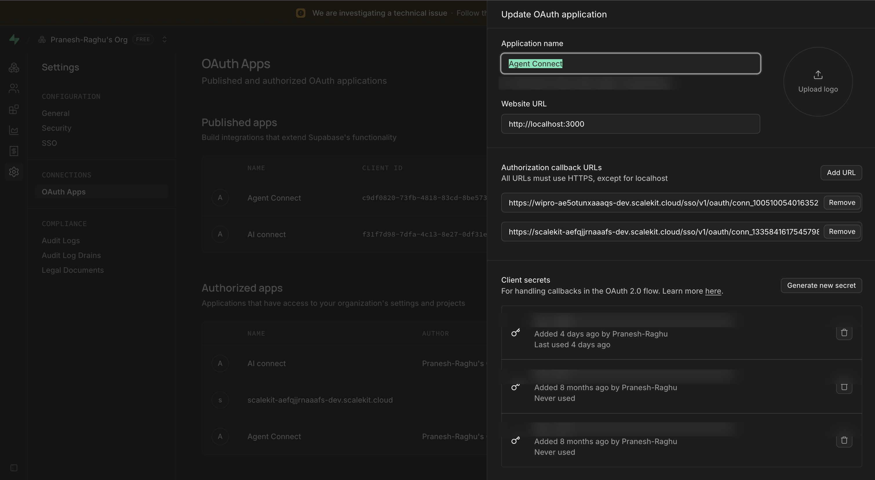The width and height of the screenshot is (875, 480).
Task: Click the warning icon in the banner
Action: 301,13
